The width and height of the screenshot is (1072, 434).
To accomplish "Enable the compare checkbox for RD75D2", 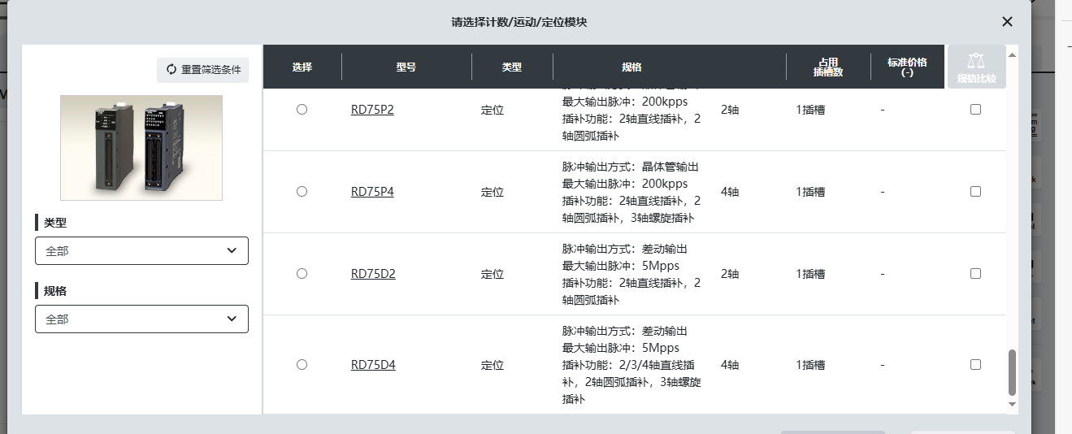I will point(976,274).
